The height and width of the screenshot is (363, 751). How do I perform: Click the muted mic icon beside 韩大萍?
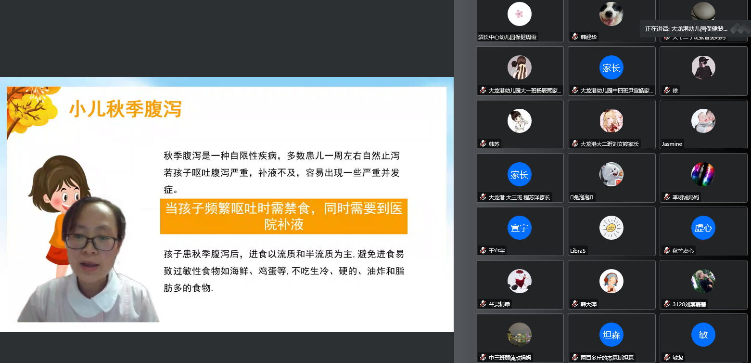pyautogui.click(x=574, y=304)
